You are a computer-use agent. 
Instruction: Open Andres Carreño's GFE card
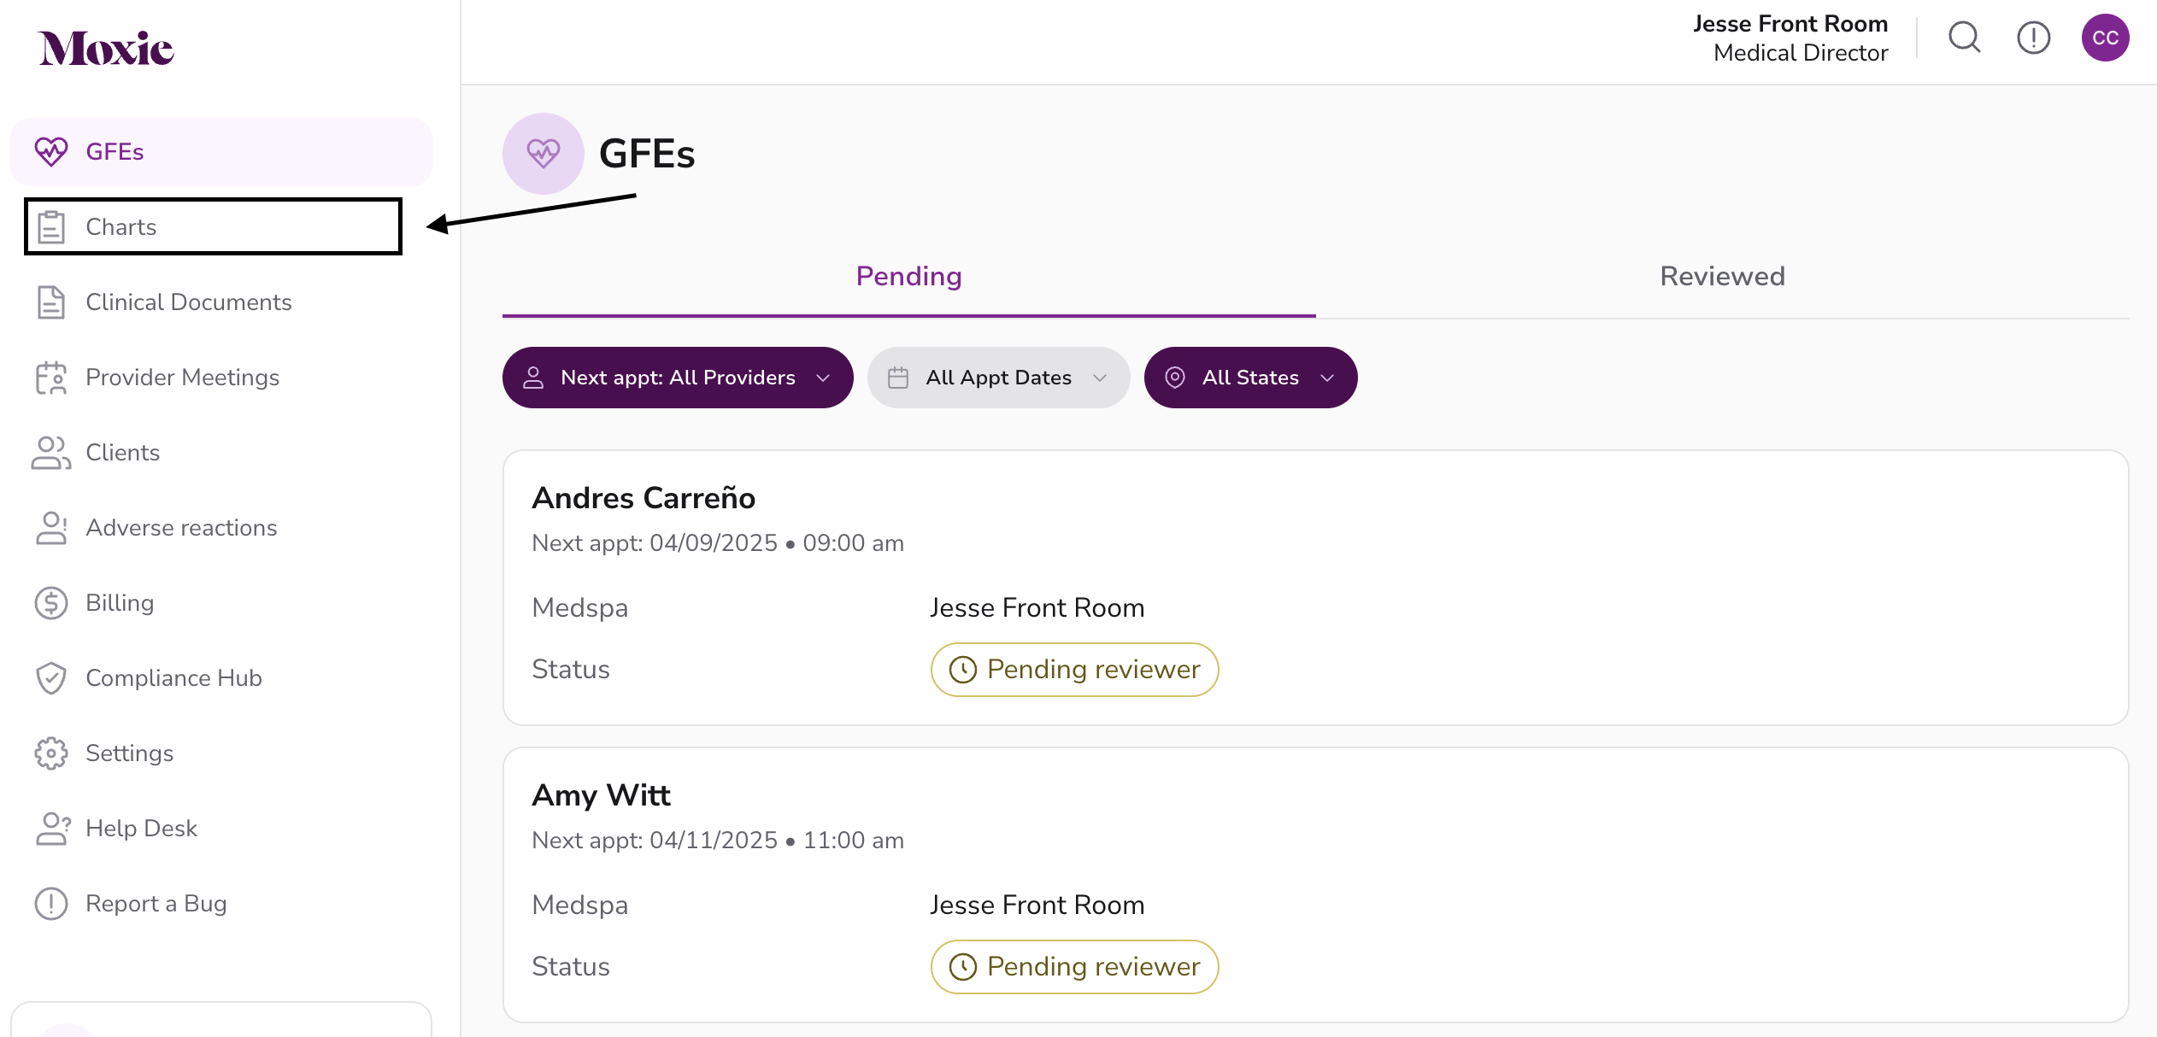[x=1314, y=588]
